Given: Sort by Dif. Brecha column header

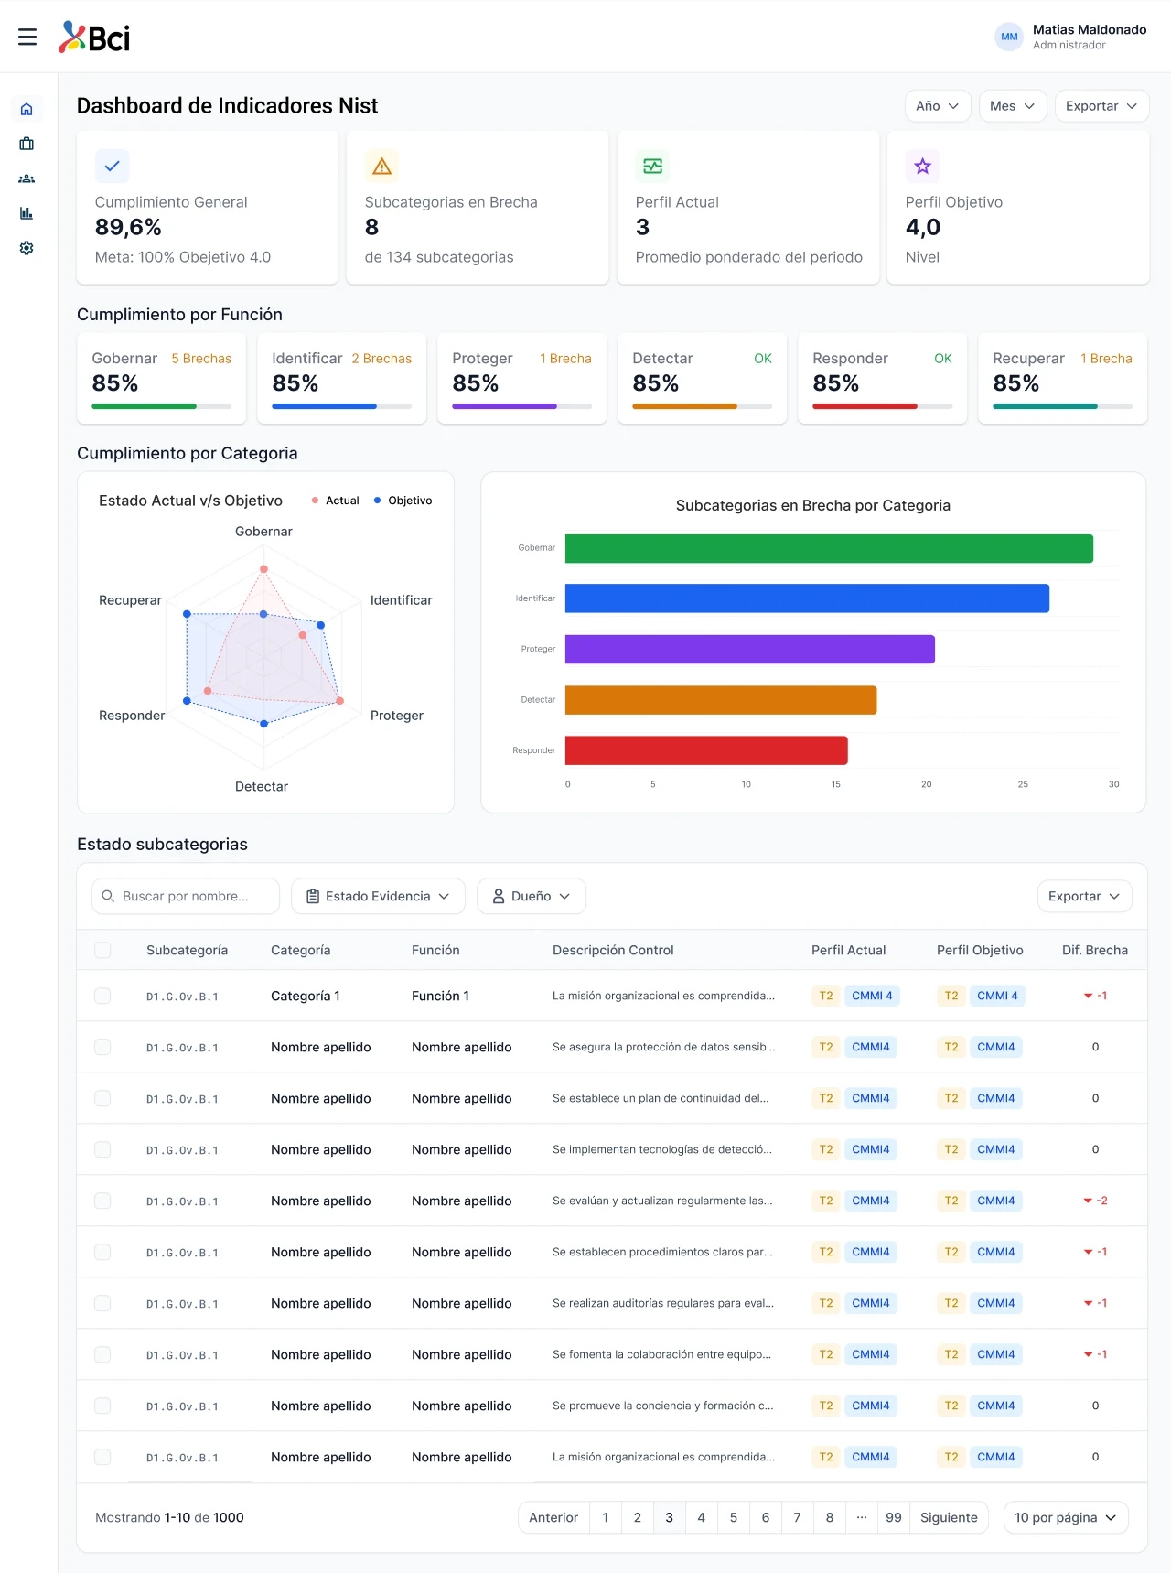Looking at the screenshot, I should pyautogui.click(x=1095, y=950).
